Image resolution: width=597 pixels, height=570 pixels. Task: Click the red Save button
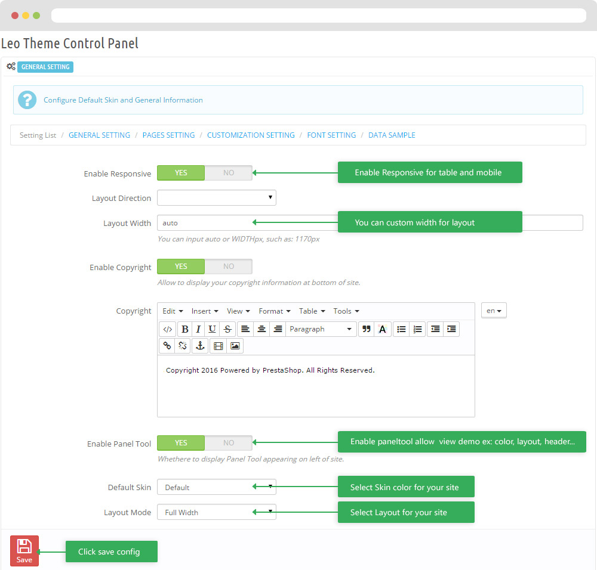pyautogui.click(x=24, y=550)
